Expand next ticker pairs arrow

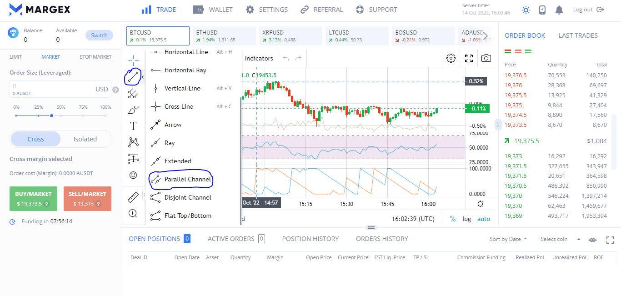pos(486,36)
